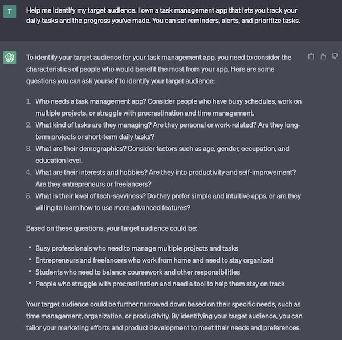Click the 'People who struggle with procrastination' bullet
Screen dimensions: 342x340
coord(160,284)
